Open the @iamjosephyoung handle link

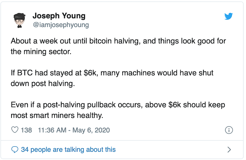(x=61, y=25)
